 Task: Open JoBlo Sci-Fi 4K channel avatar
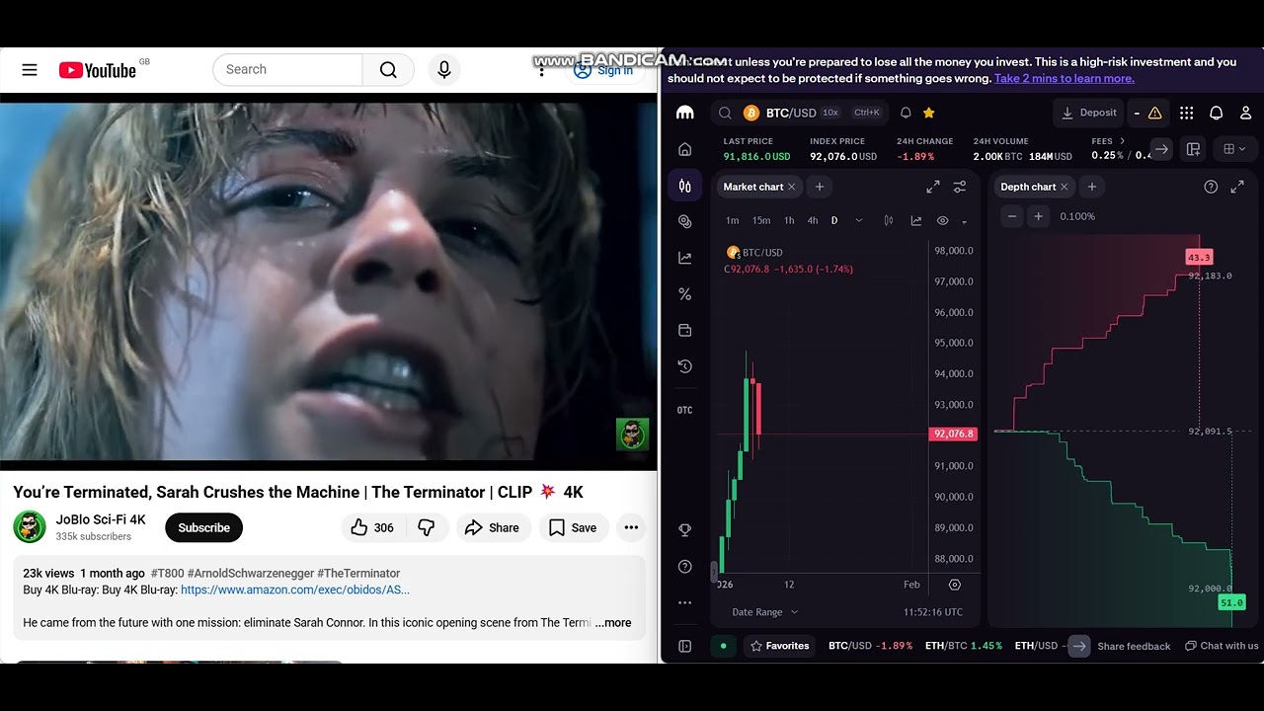30,526
